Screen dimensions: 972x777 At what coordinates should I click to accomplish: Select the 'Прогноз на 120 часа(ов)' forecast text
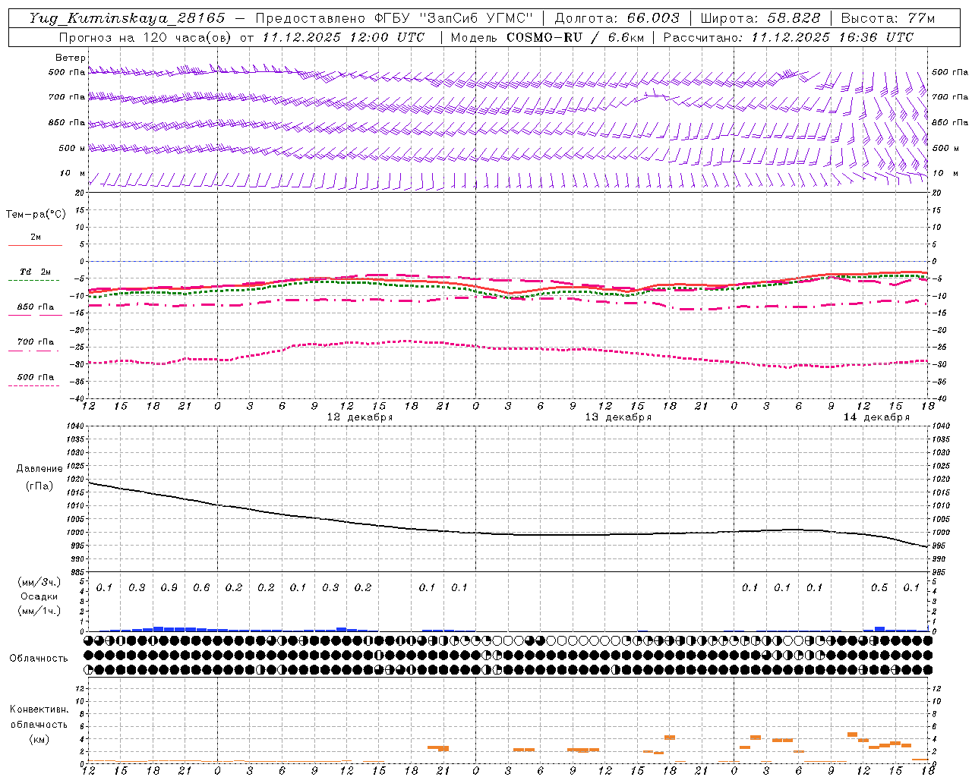pos(146,37)
